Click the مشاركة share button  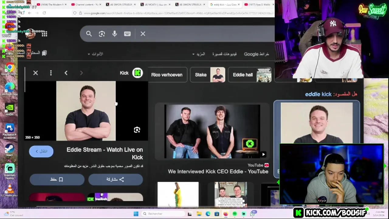pyautogui.click(x=115, y=179)
